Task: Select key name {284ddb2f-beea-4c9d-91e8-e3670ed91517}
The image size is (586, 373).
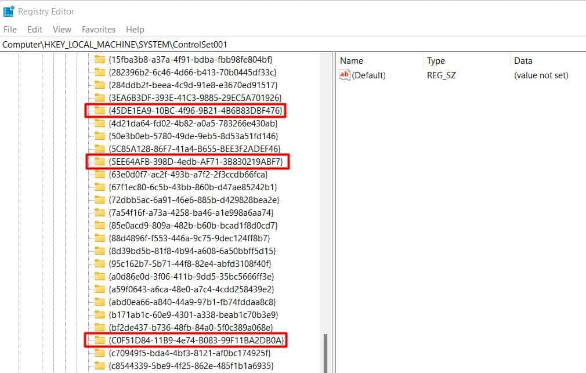Action: 193,85
